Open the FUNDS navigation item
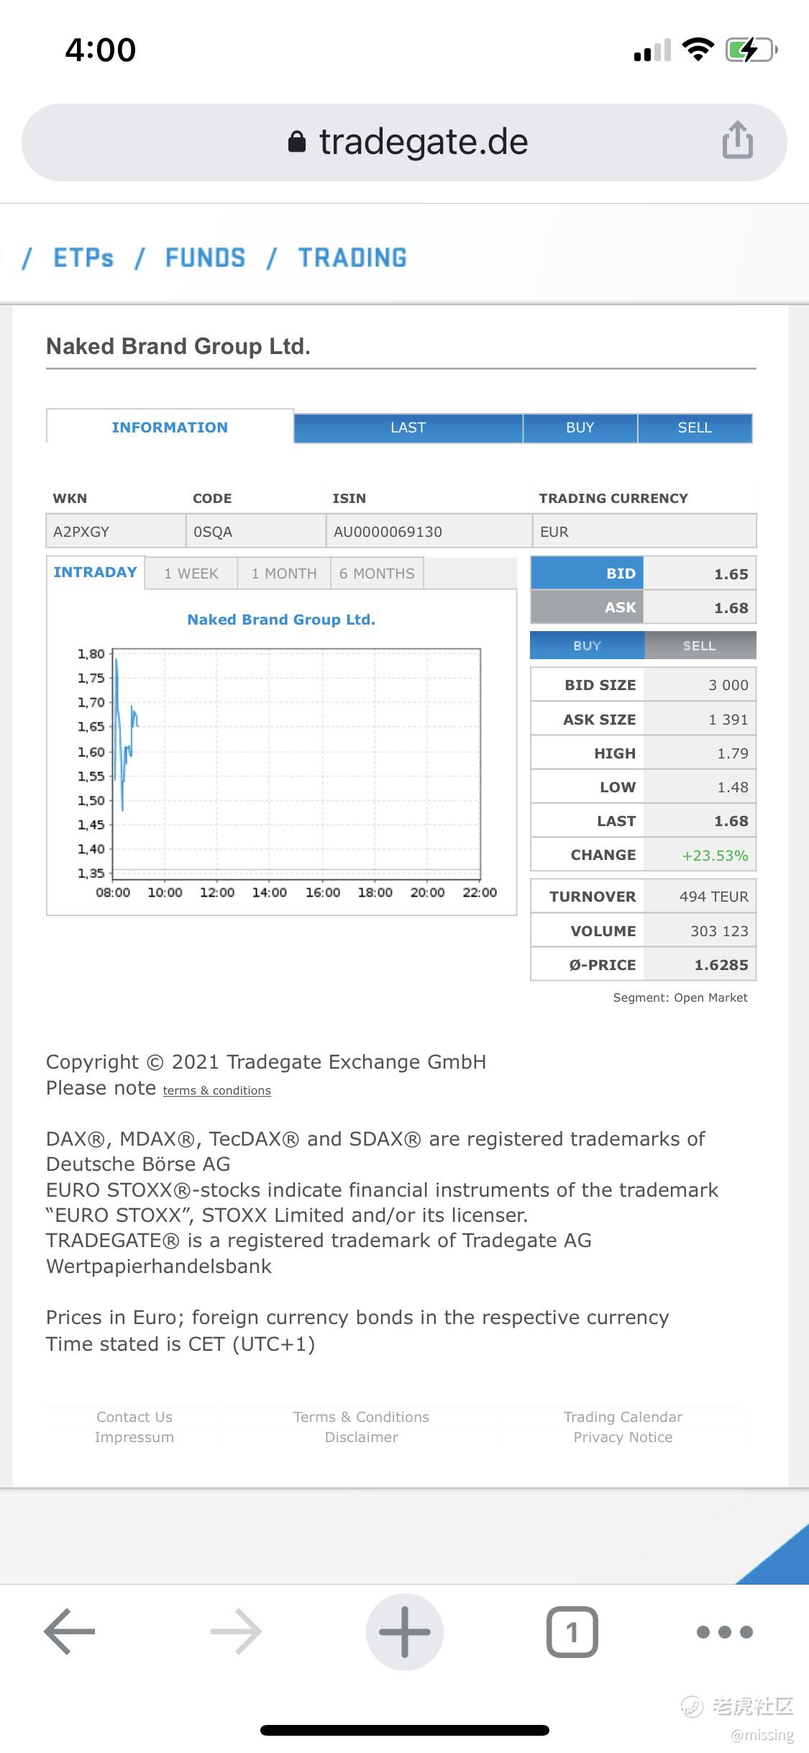Image resolution: width=809 pixels, height=1753 pixels. (206, 258)
